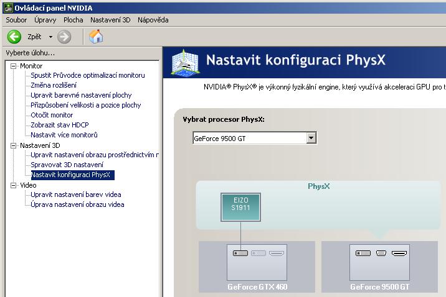The width and height of the screenshot is (446, 297).
Task: Click the NVIDIA PhysX description text
Action: [x=325, y=87]
